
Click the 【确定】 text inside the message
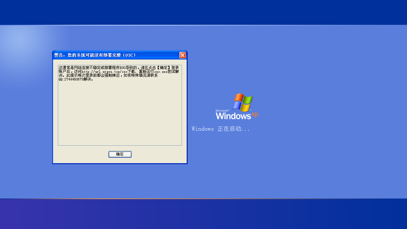[x=164, y=68]
